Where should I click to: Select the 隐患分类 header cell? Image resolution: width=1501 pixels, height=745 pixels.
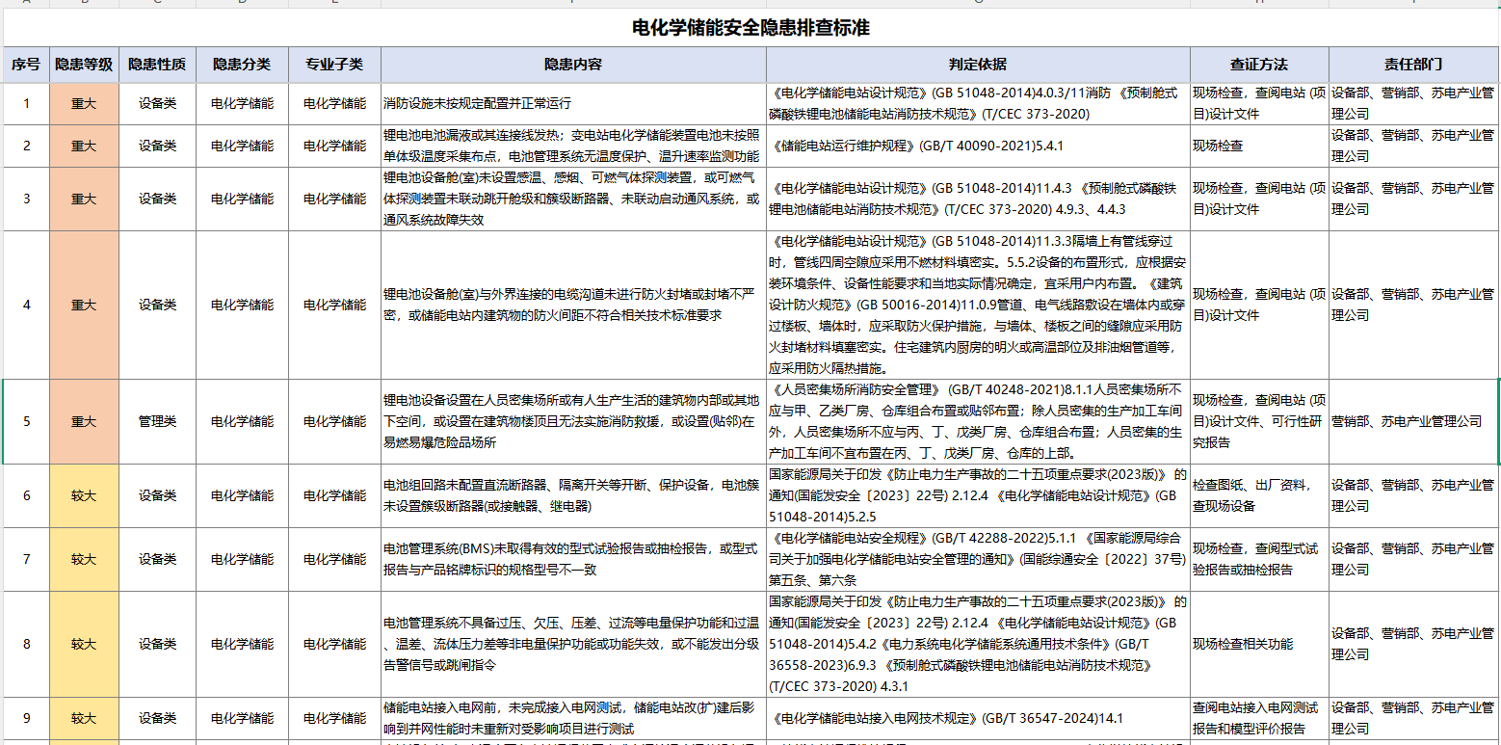click(x=242, y=65)
